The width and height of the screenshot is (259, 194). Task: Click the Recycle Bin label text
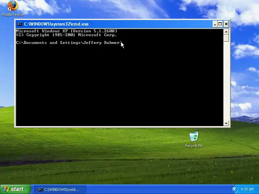pyautogui.click(x=194, y=145)
